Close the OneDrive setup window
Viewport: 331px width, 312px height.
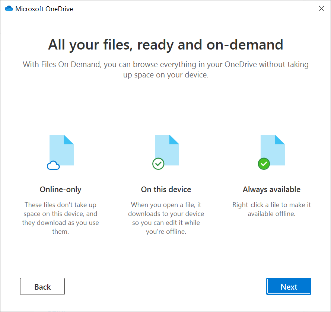[321, 8]
